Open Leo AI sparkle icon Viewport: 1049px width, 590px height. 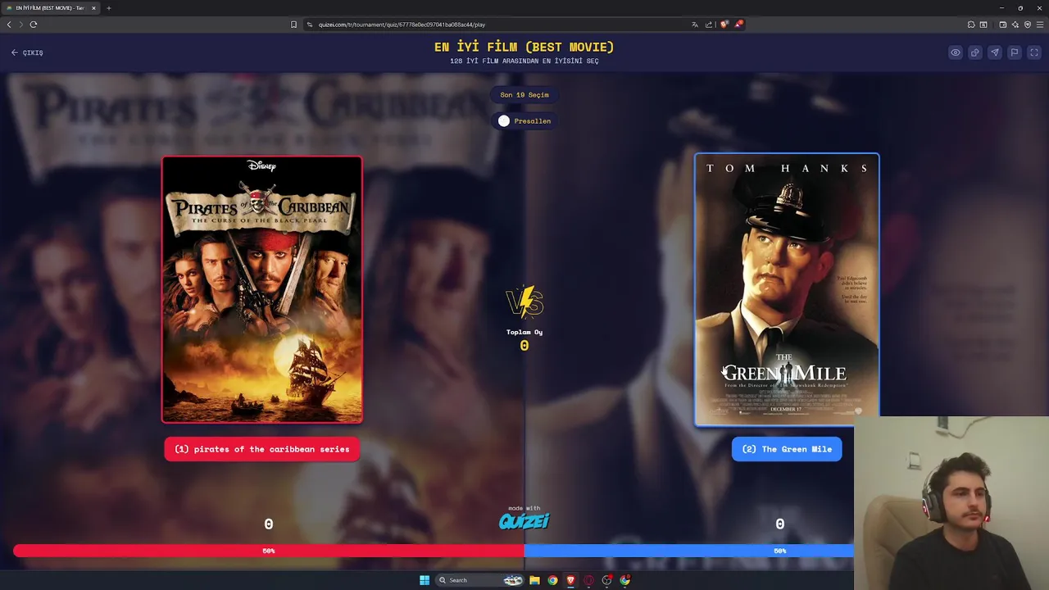click(x=1015, y=25)
